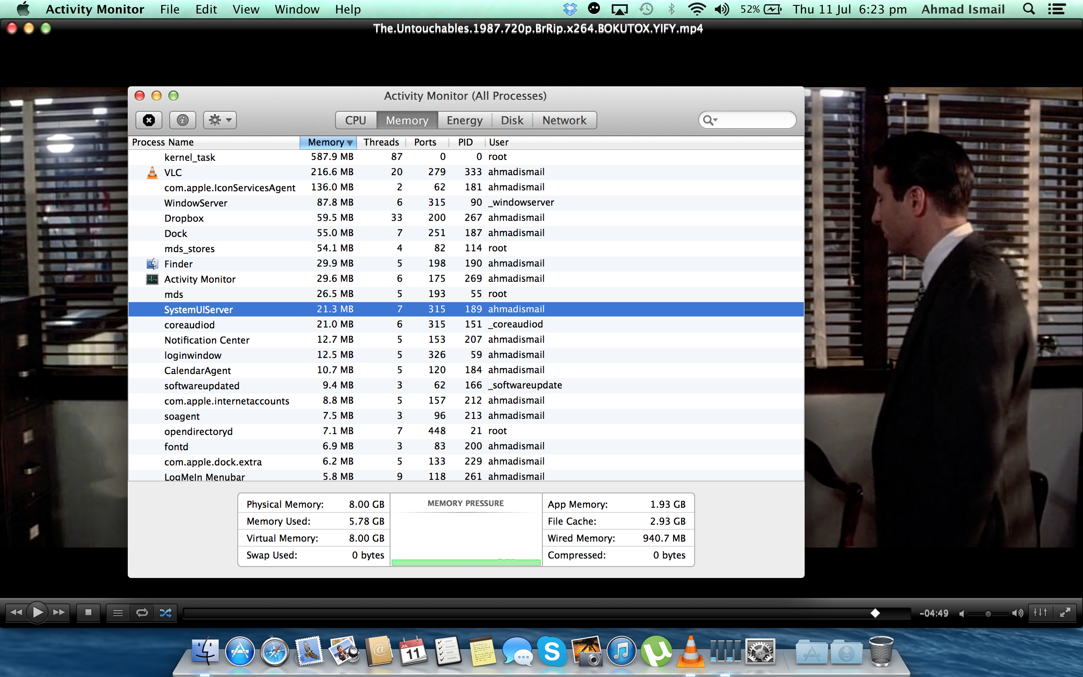Click the Quit Process button in Activity Monitor
Viewport: 1083px width, 677px height.
148,120
